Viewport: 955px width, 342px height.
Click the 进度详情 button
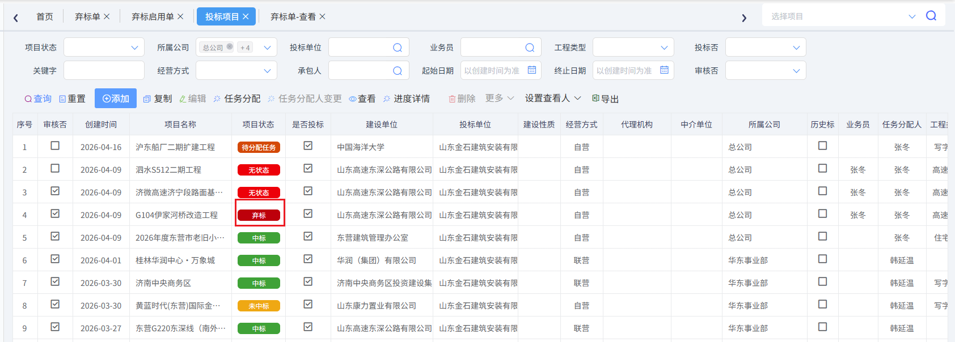click(406, 99)
